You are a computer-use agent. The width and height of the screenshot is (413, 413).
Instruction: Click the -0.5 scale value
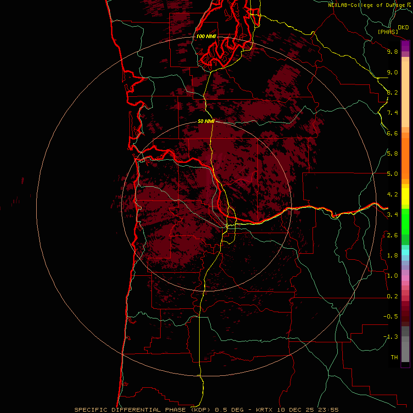point(391,317)
